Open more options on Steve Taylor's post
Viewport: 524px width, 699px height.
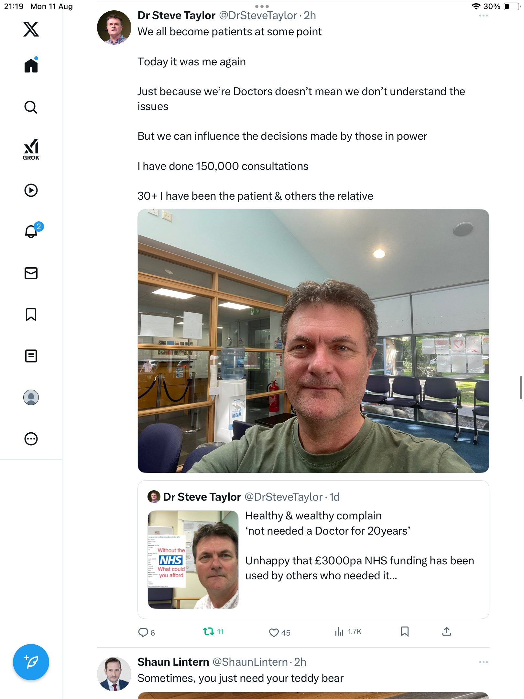click(x=483, y=16)
